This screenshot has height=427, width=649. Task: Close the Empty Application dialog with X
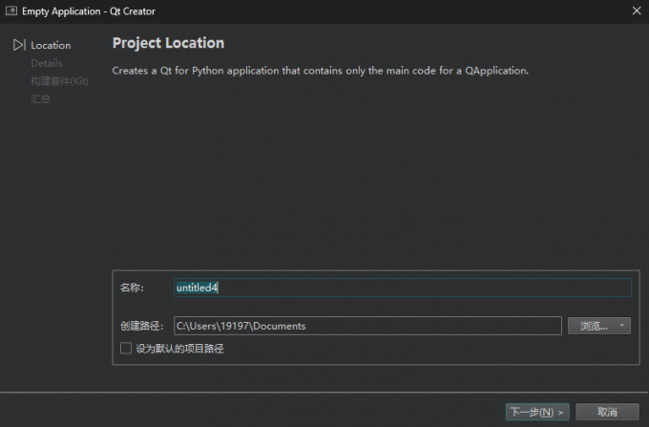(636, 11)
